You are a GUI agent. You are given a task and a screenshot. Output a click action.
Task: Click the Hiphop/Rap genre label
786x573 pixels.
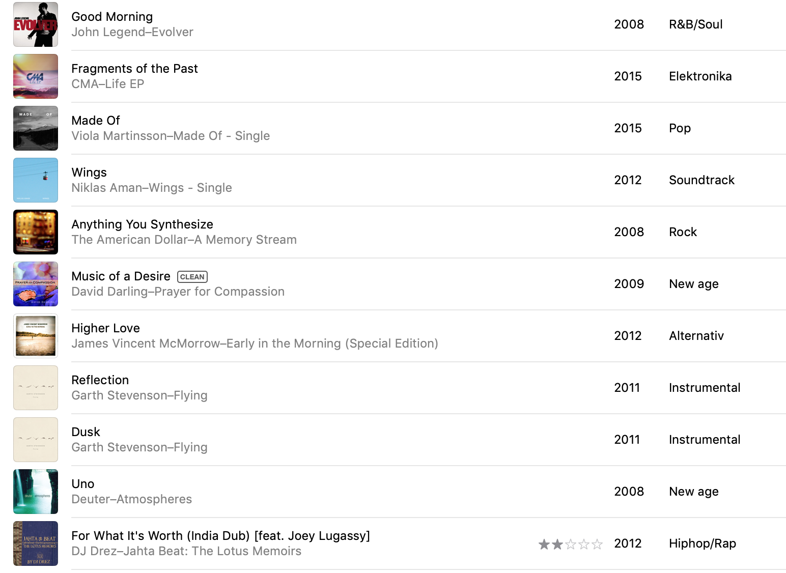pyautogui.click(x=703, y=543)
